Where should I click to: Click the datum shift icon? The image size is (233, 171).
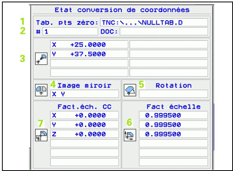[x=41, y=59]
